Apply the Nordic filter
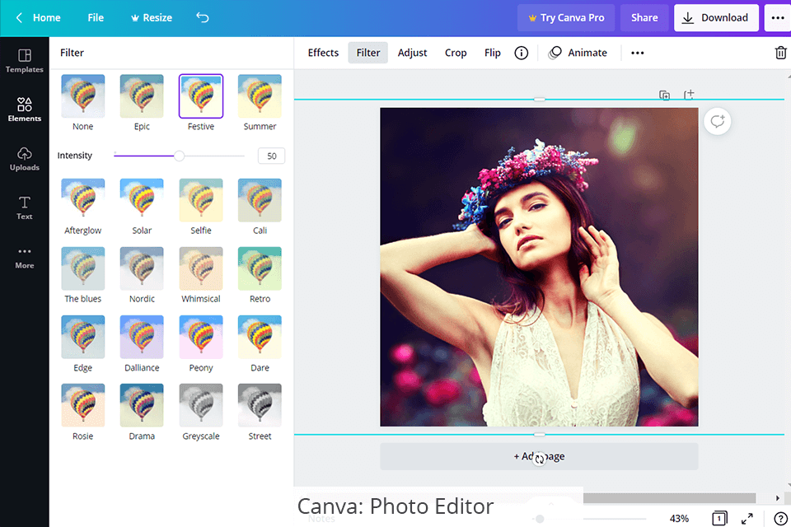 pos(142,268)
